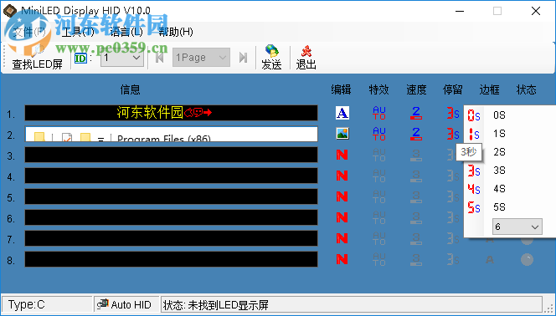
Task: Click the 边框 column header
Action: (x=490, y=89)
